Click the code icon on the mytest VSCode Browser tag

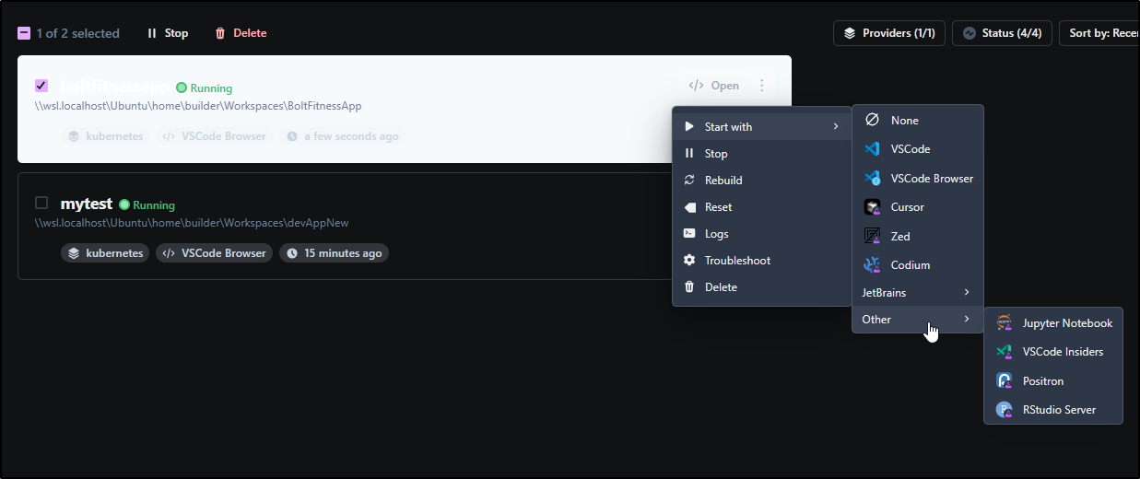coord(169,253)
